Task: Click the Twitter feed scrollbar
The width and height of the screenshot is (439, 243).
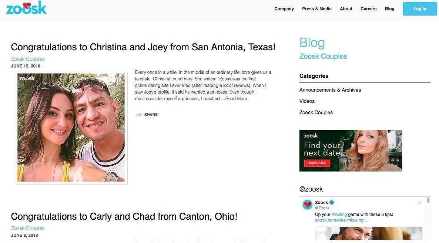Action: click(428, 200)
